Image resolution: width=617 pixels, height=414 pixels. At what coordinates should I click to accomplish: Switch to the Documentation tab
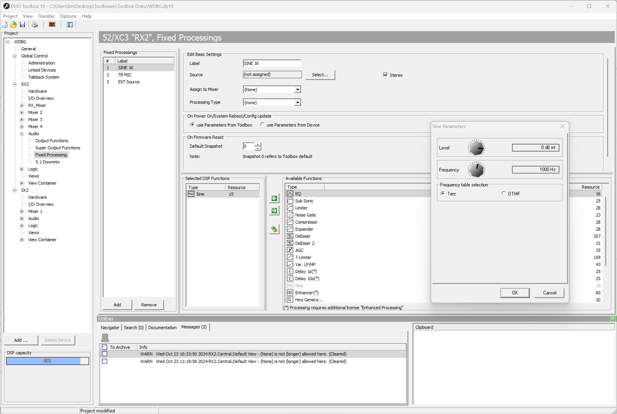pos(162,327)
